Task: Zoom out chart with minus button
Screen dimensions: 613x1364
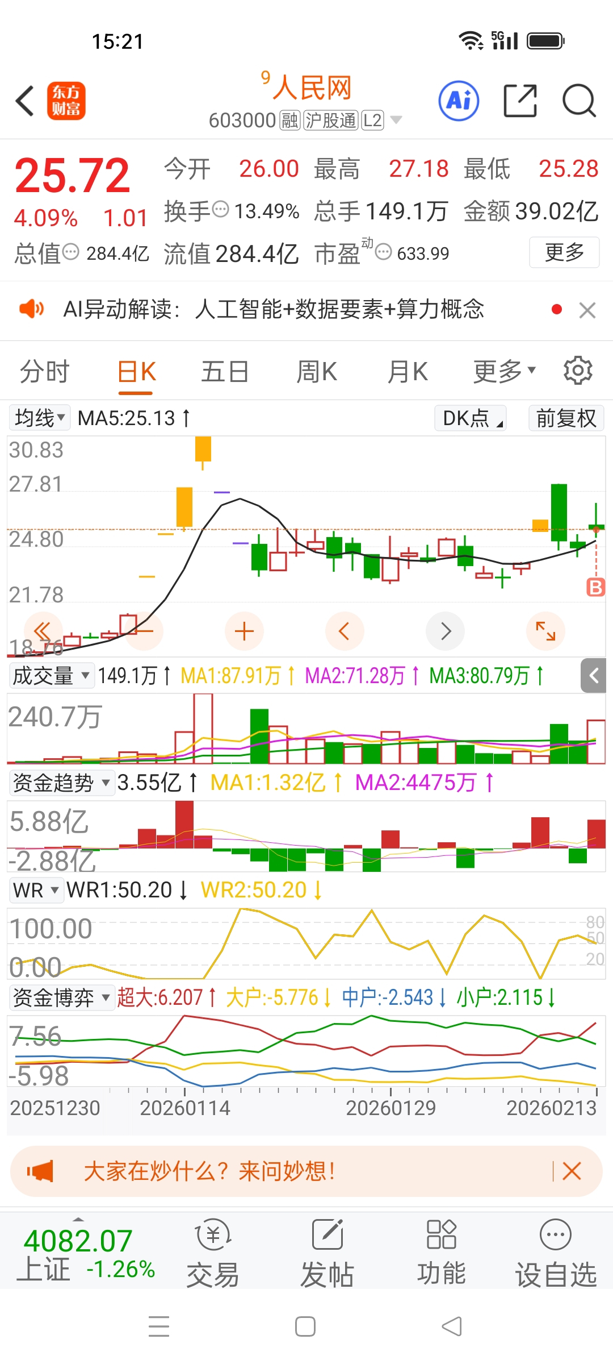Action: coord(144,631)
